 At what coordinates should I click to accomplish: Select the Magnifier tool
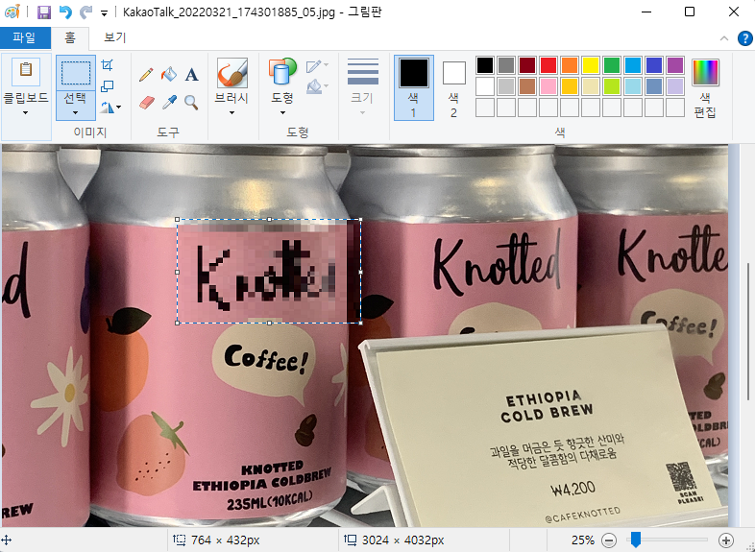[x=192, y=102]
